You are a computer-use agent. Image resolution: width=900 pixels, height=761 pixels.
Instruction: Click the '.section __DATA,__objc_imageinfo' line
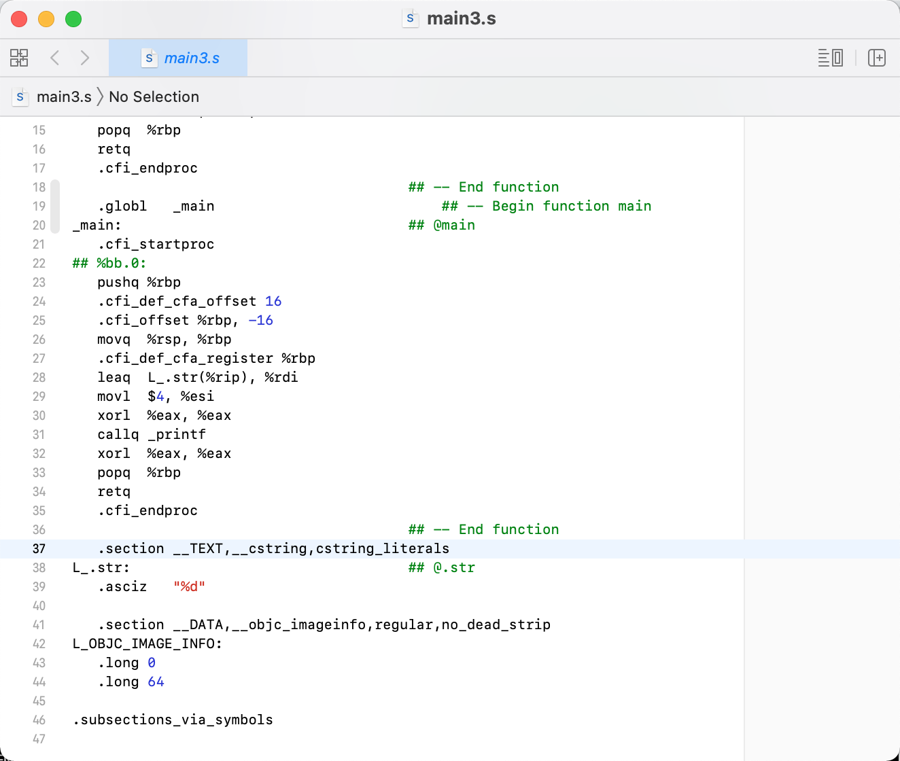pyautogui.click(x=324, y=624)
